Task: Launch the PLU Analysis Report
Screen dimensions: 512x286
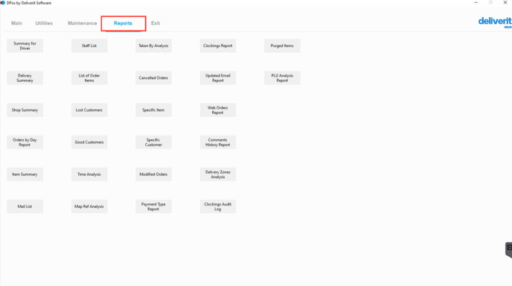Action: click(x=282, y=77)
